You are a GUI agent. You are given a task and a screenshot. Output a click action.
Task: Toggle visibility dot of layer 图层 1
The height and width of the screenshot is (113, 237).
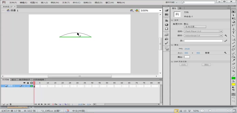[x=25, y=86]
